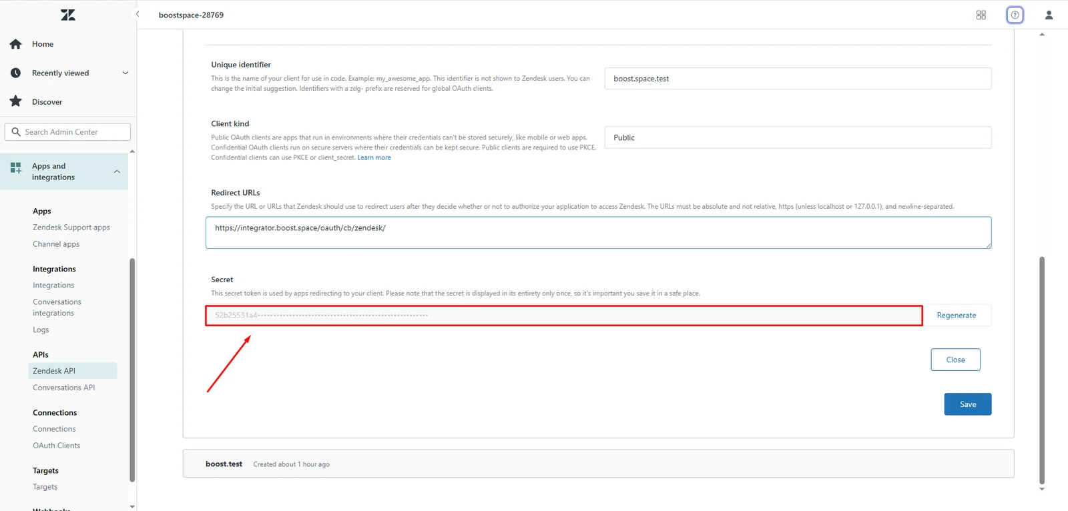The width and height of the screenshot is (1068, 511).
Task: Click the Targets heading in sidebar
Action: click(45, 471)
